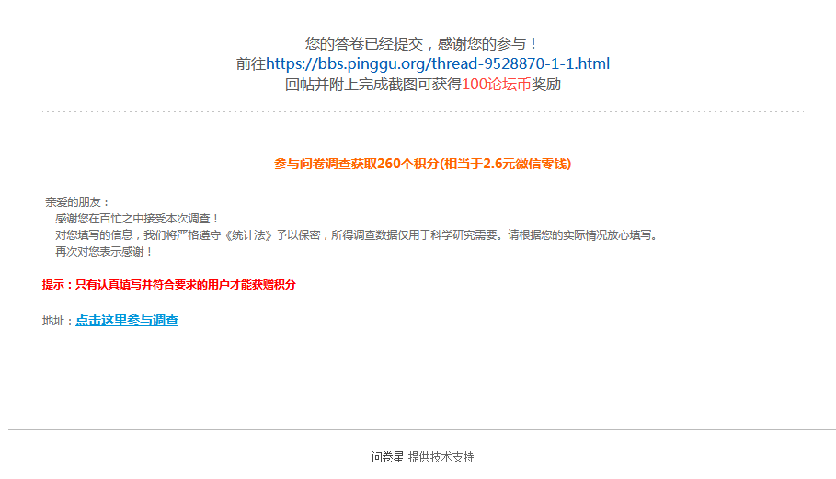Click the 地址 label before the link
The height and width of the screenshot is (479, 836).
click(x=58, y=321)
